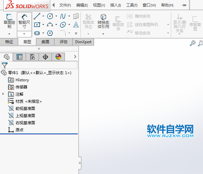
Task: Open the DisplayManager color ball tab
Action: point(58,57)
